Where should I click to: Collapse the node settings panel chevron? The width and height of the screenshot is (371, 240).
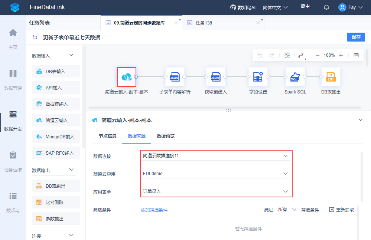point(361,120)
